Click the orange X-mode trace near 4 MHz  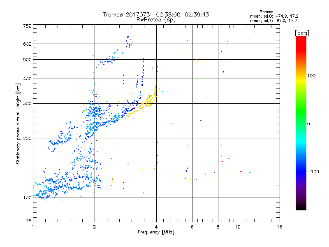147,103
